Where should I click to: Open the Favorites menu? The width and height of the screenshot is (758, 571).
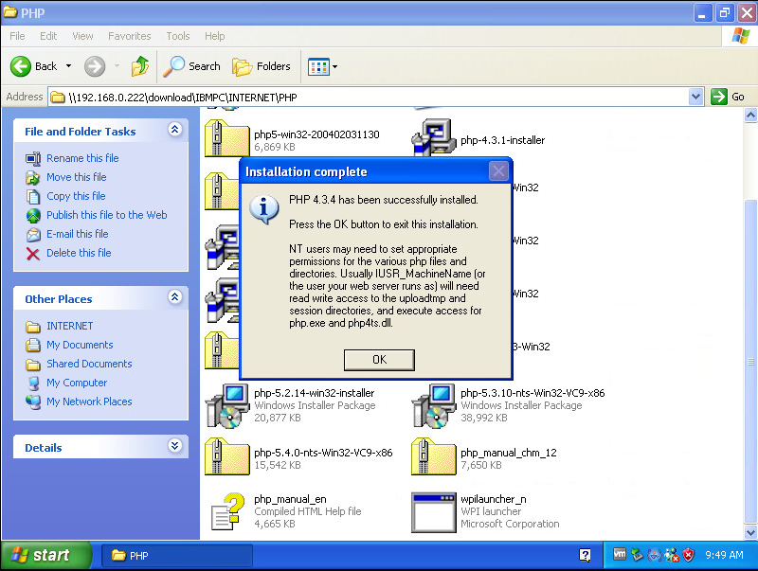tap(129, 36)
